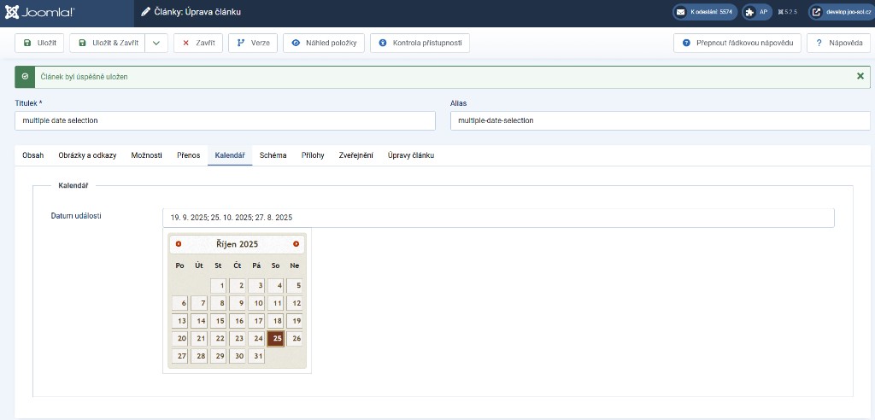Viewport: 875px width, 420px height.
Task: Run Kontrola přístupnosti accessibility check
Action: pos(420,44)
